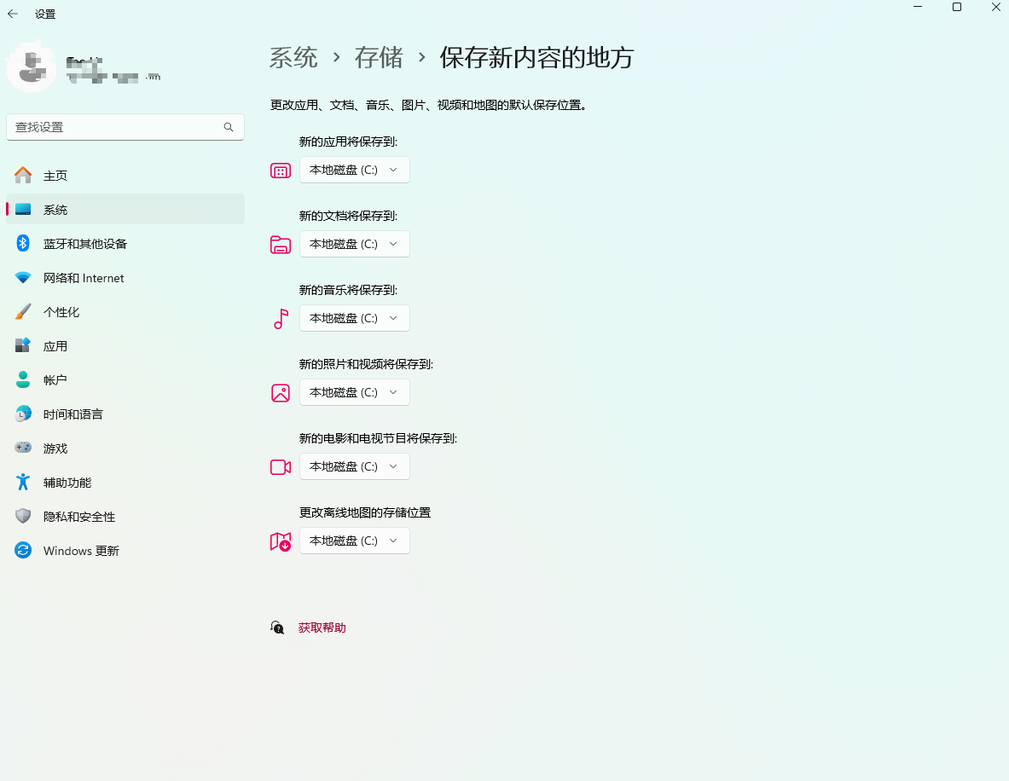Click the 设置 window title text
Screen dimensions: 1009x781
point(45,14)
